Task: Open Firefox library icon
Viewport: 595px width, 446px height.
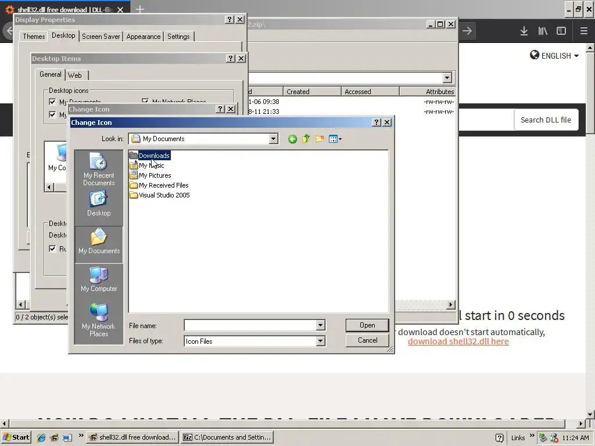Action: pos(543,31)
